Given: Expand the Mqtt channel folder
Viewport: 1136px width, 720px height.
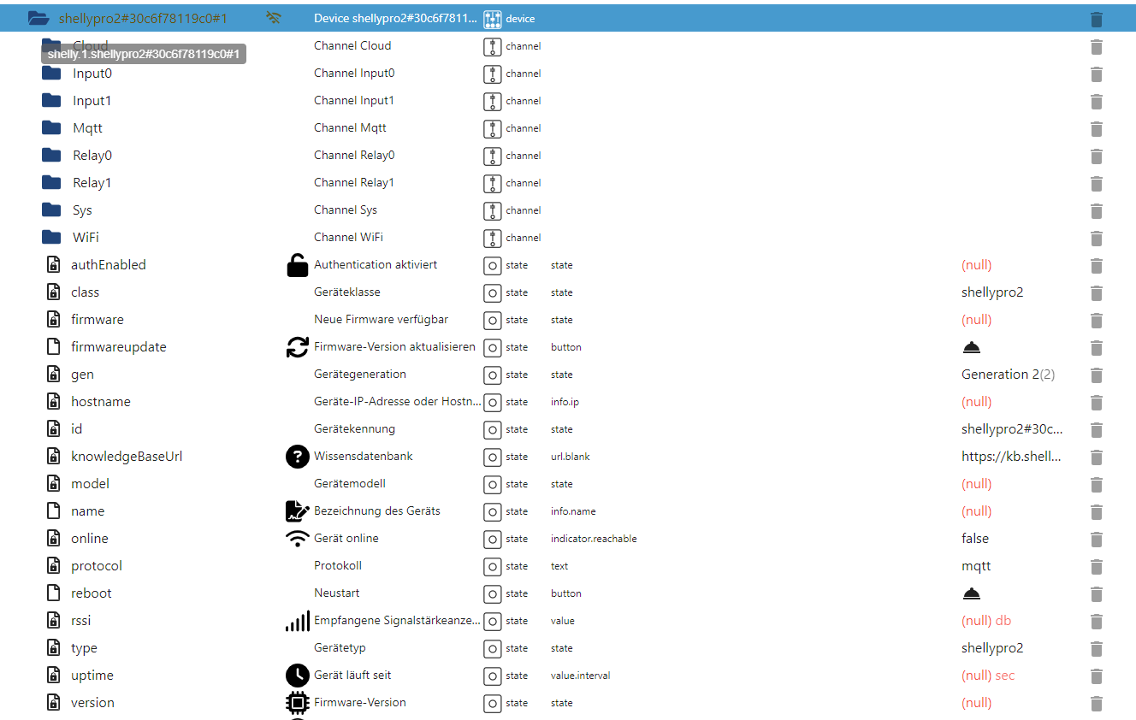Looking at the screenshot, I should (x=51, y=128).
